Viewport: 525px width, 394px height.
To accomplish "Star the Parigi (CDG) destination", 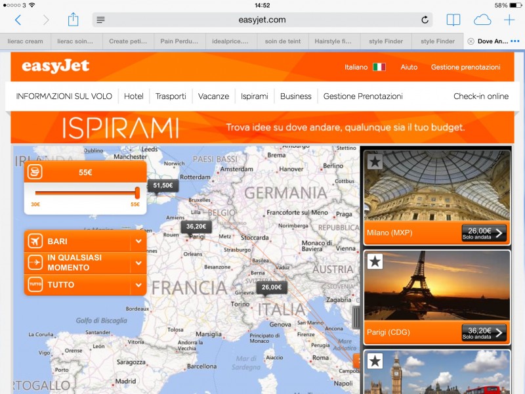I will [x=375, y=262].
